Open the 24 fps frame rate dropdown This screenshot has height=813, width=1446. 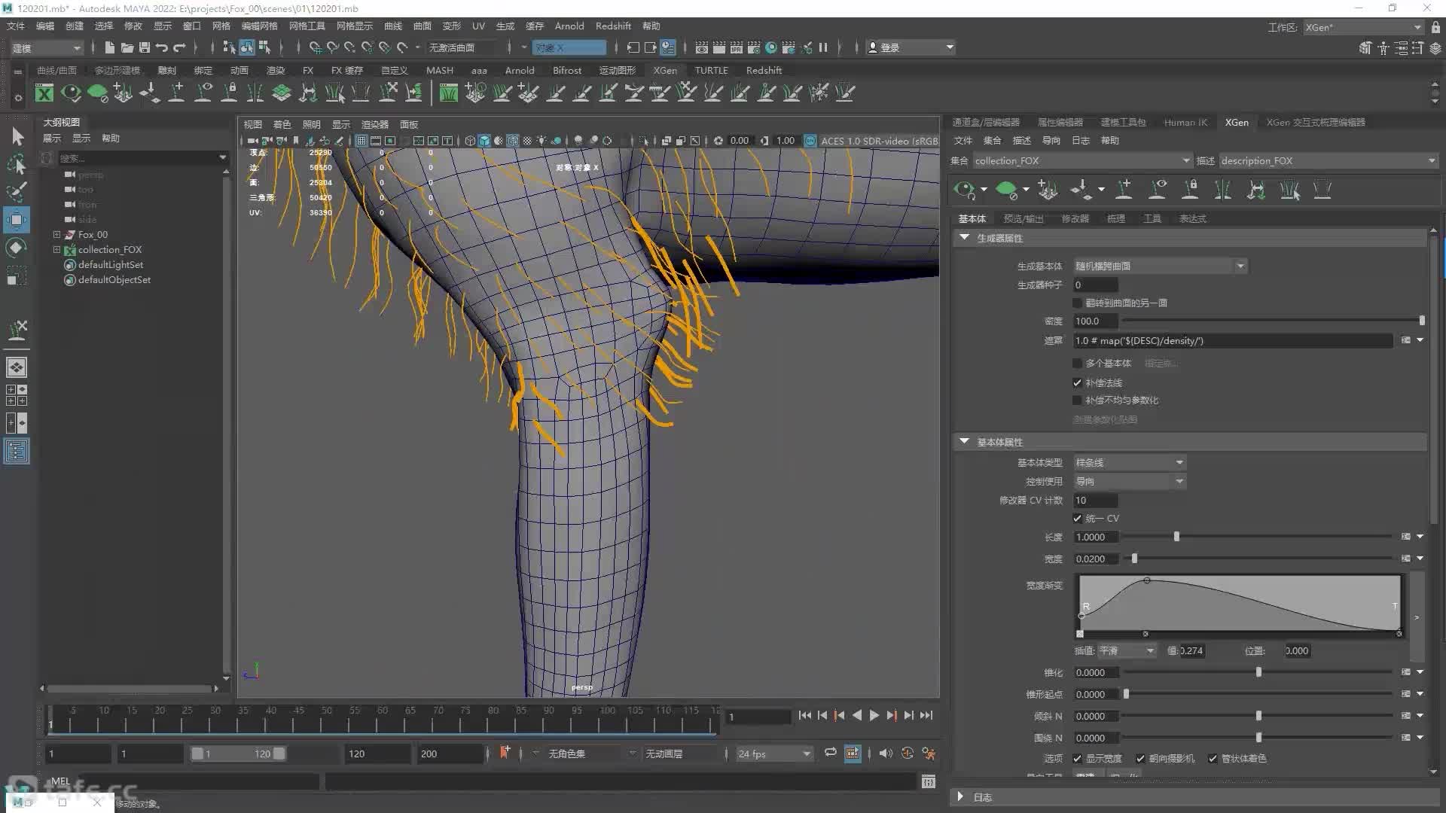(x=774, y=754)
